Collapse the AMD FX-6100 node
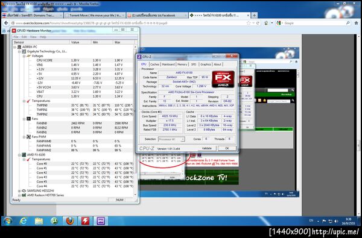362x238 pixels. point(19,155)
